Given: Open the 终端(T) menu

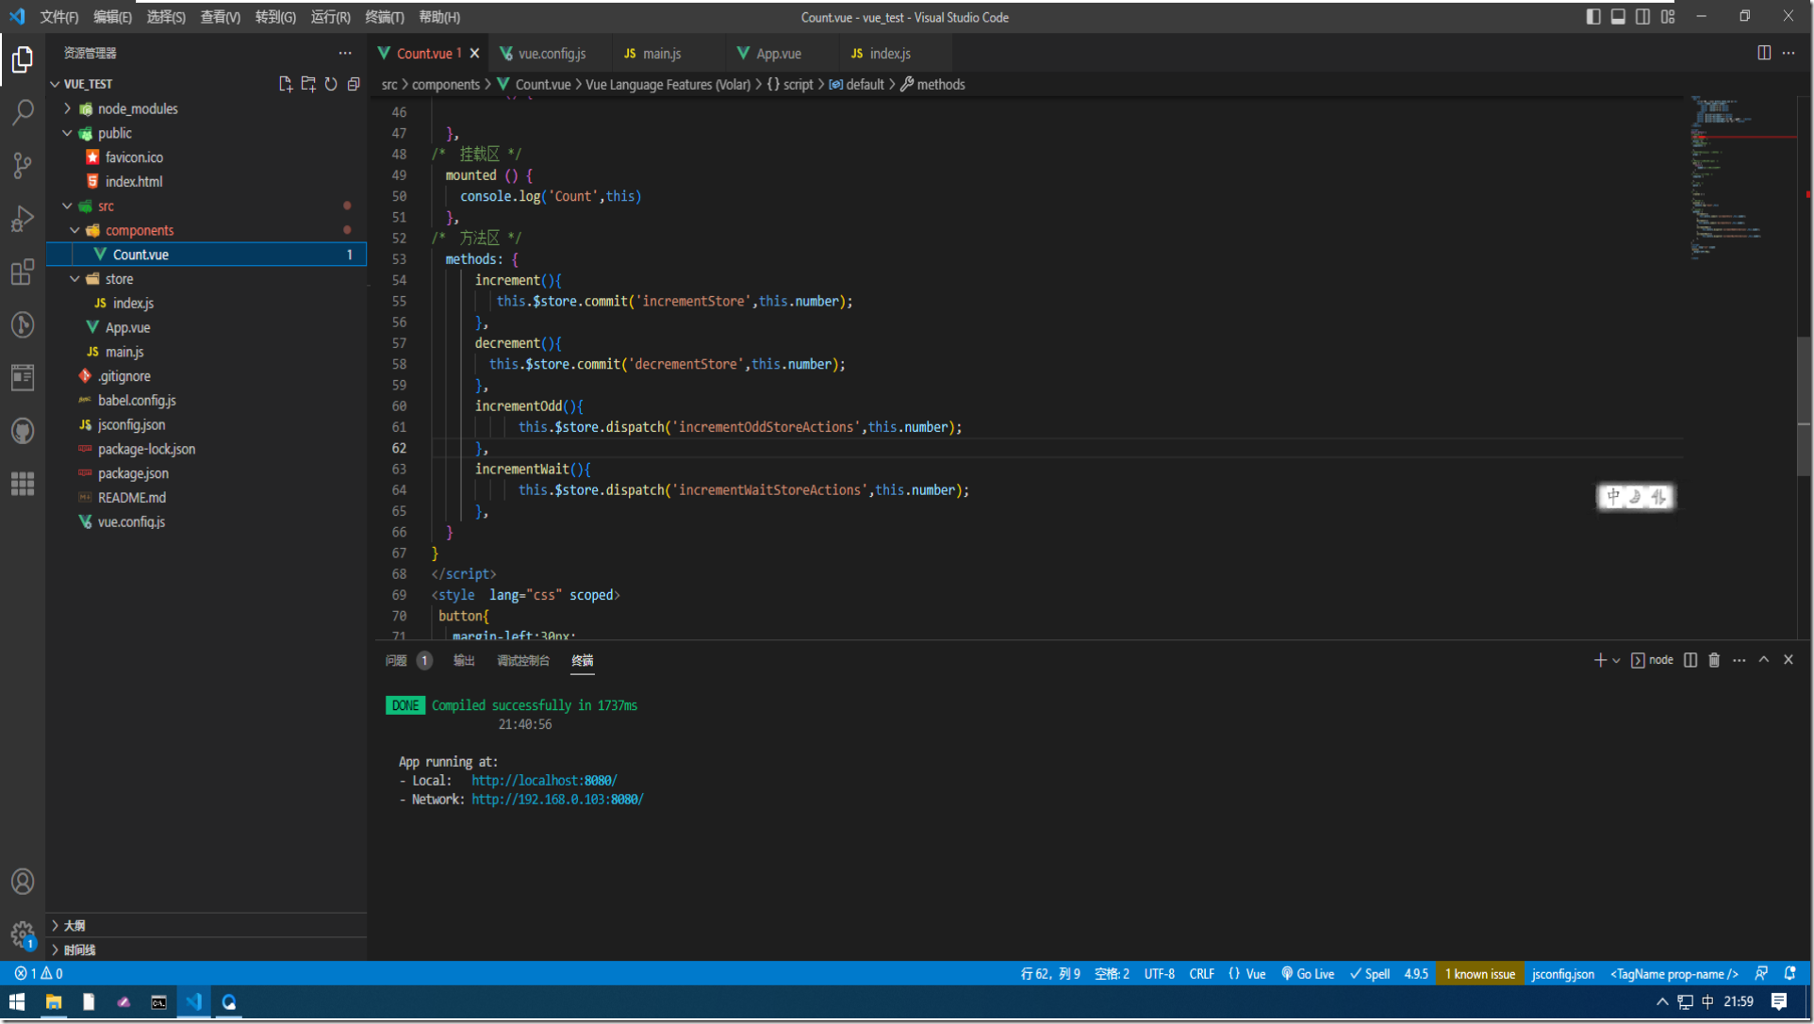Looking at the screenshot, I should click(385, 17).
